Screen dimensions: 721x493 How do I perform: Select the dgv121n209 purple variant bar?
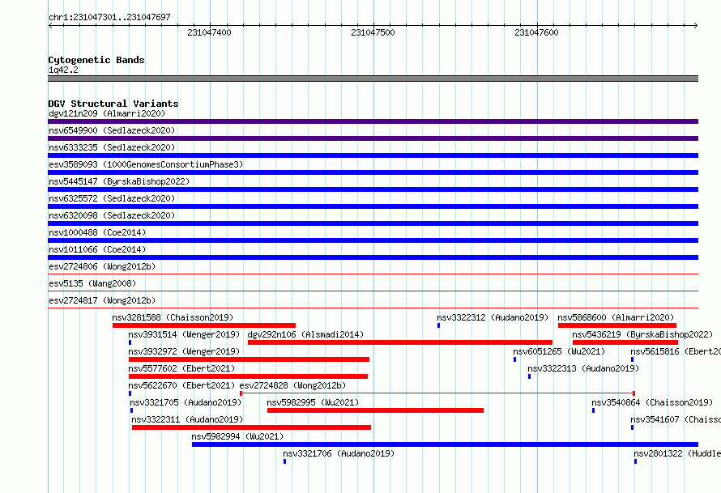(373, 121)
